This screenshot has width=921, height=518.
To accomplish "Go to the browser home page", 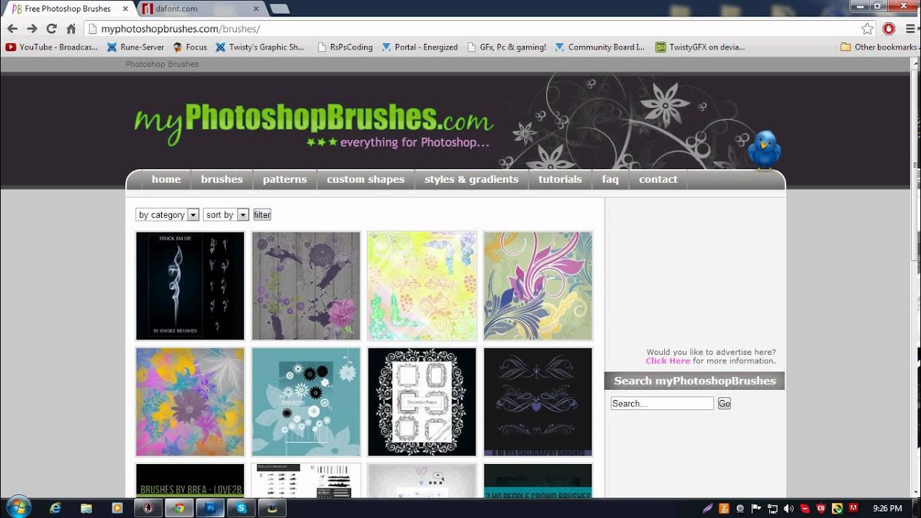I will (x=71, y=29).
